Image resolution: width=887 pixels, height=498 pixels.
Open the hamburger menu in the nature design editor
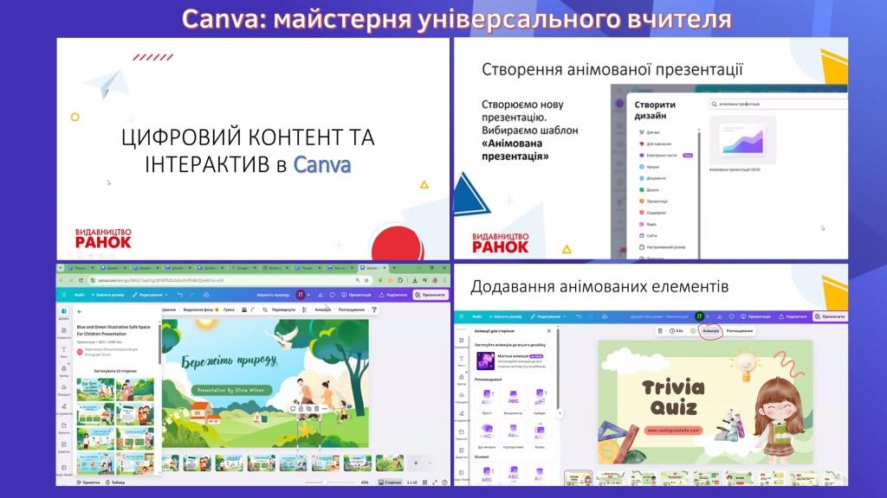point(65,295)
